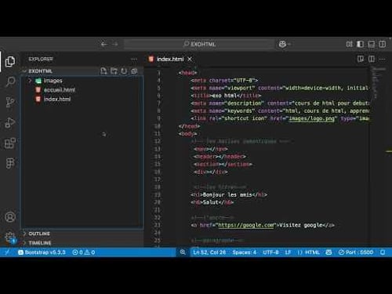Toggle the primary side bar
The width and height of the screenshot is (392, 294).
360,44
